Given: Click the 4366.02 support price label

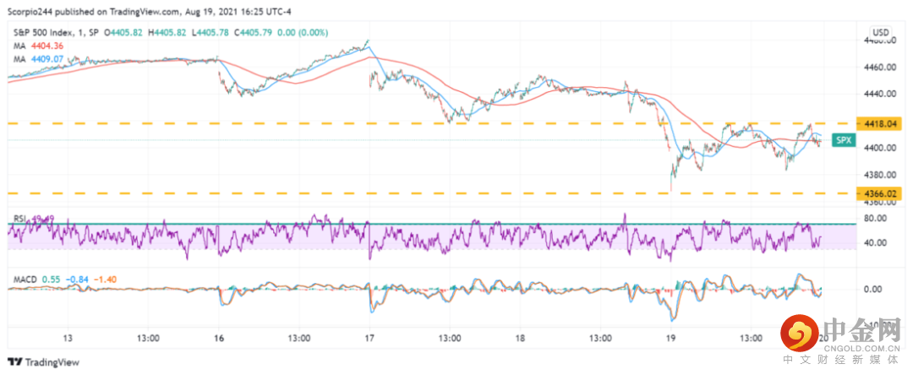Looking at the screenshot, I should coord(879,193).
